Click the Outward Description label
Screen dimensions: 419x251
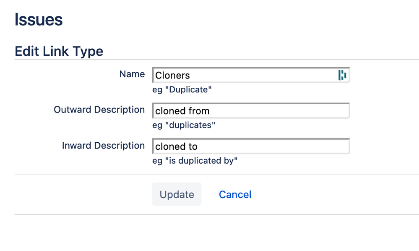[x=99, y=110]
